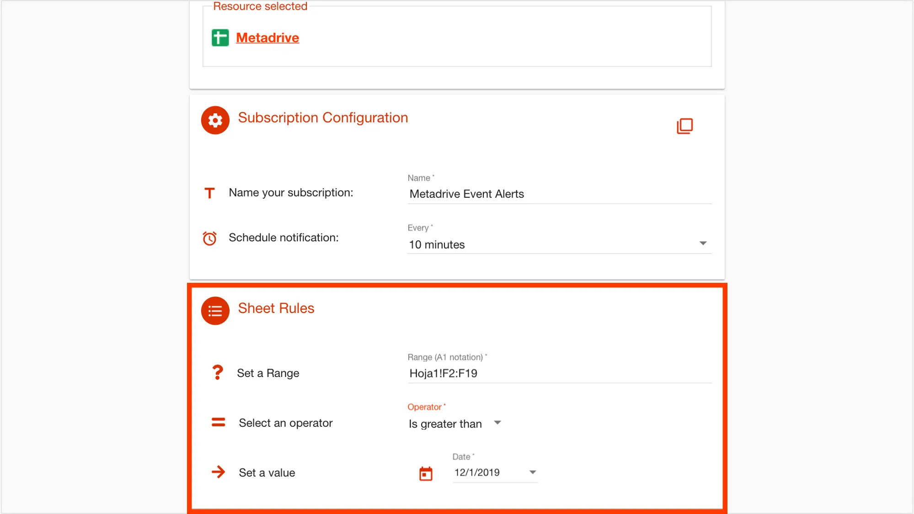Click the Subscription Configuration gear icon

click(x=215, y=120)
